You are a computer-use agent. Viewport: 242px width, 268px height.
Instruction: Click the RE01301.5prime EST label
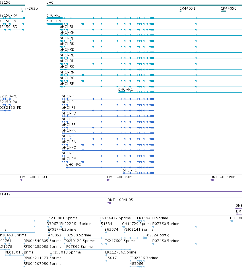click(19, 252)
